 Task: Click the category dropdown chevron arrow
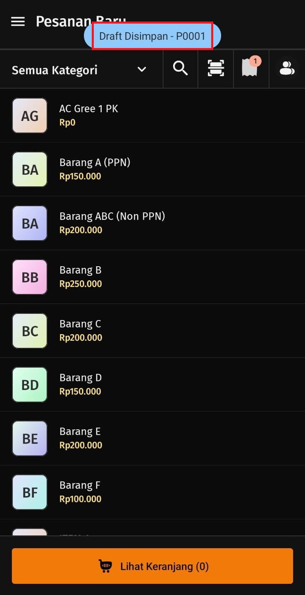[142, 69]
